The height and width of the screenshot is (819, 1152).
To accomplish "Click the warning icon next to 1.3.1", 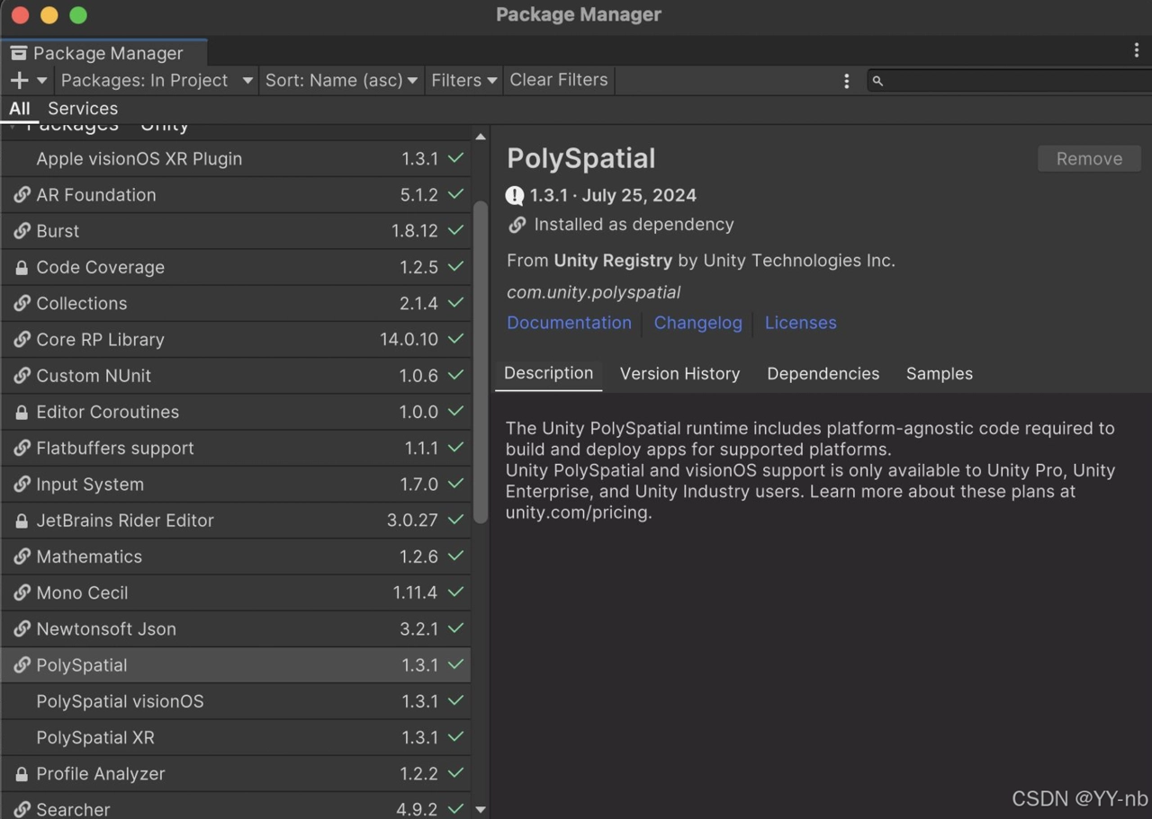I will pyautogui.click(x=515, y=195).
